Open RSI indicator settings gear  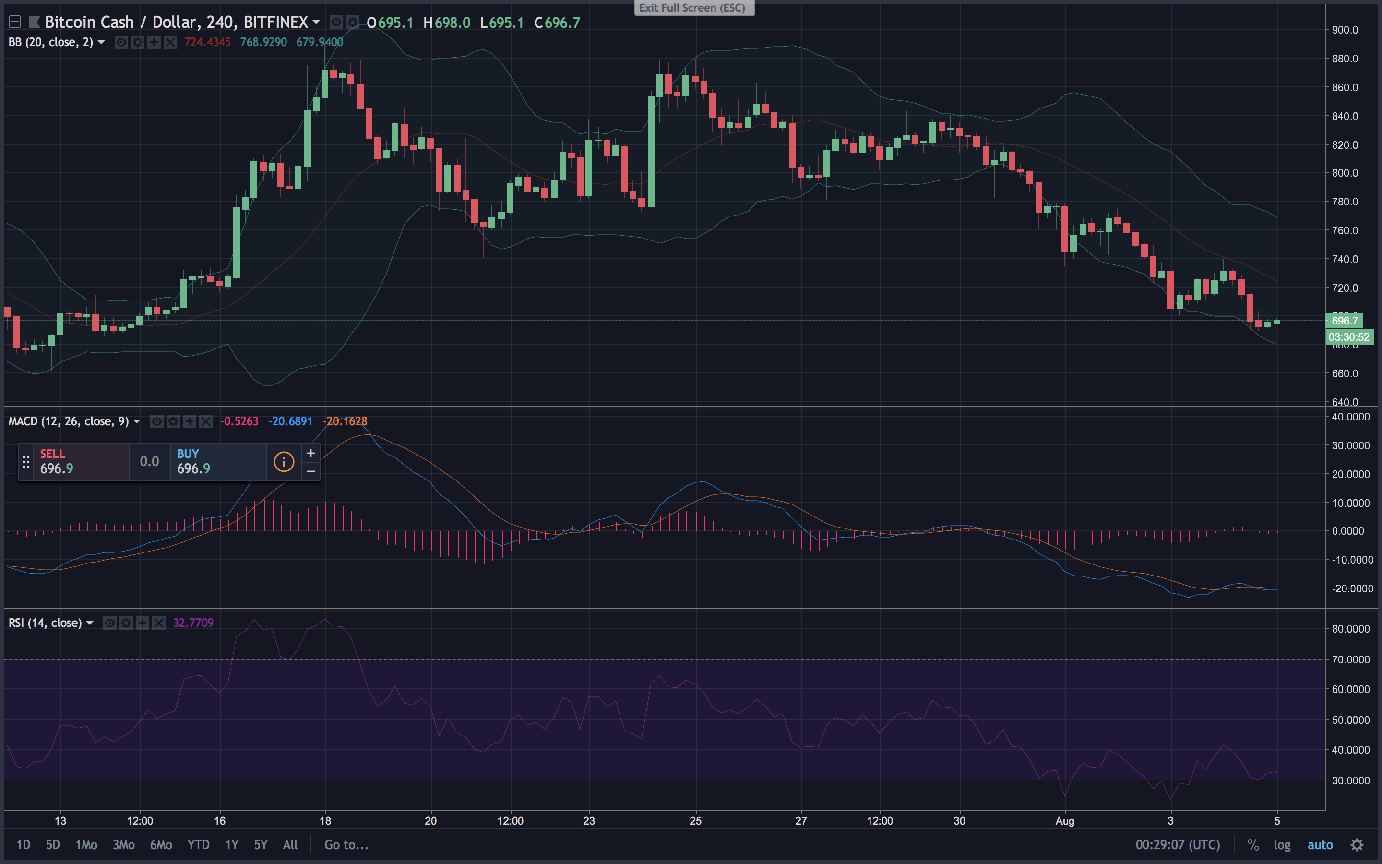pos(126,623)
